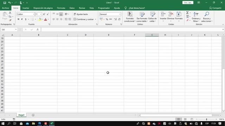Click the Compartir button
The height and width of the screenshot is (126, 225).
pyautogui.click(x=215, y=8)
